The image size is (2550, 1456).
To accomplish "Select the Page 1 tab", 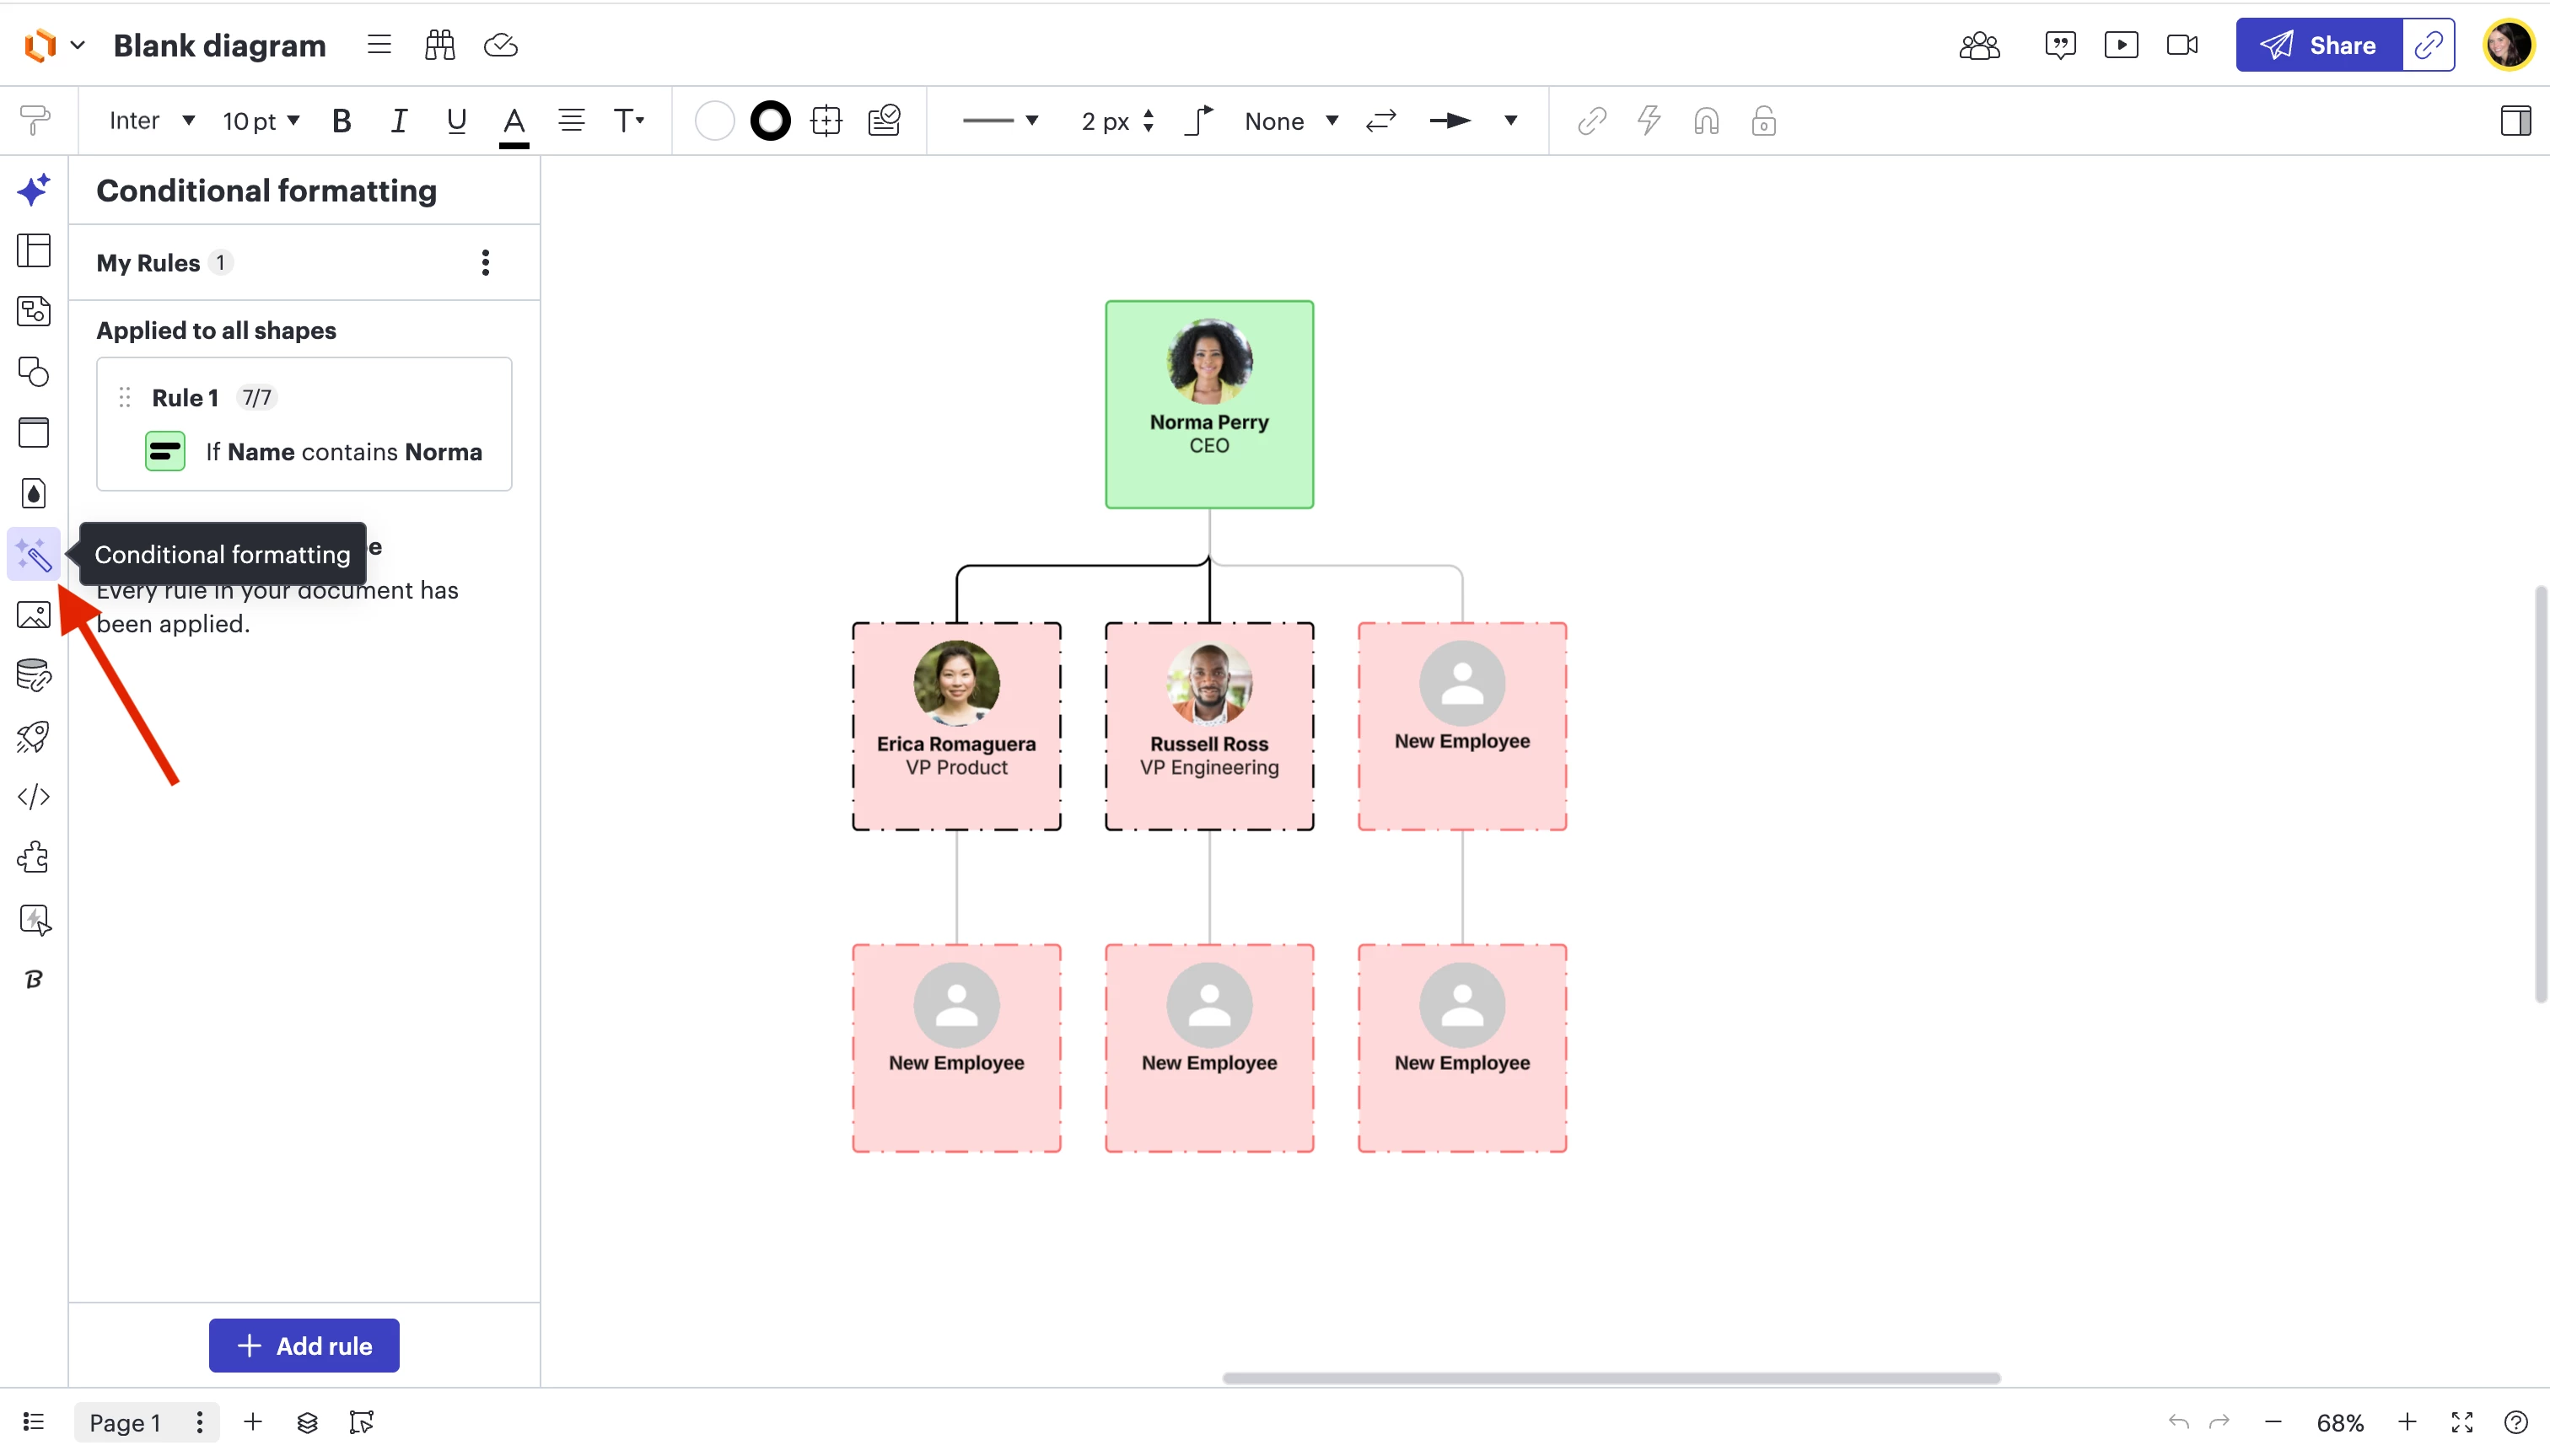I will click(x=125, y=1423).
